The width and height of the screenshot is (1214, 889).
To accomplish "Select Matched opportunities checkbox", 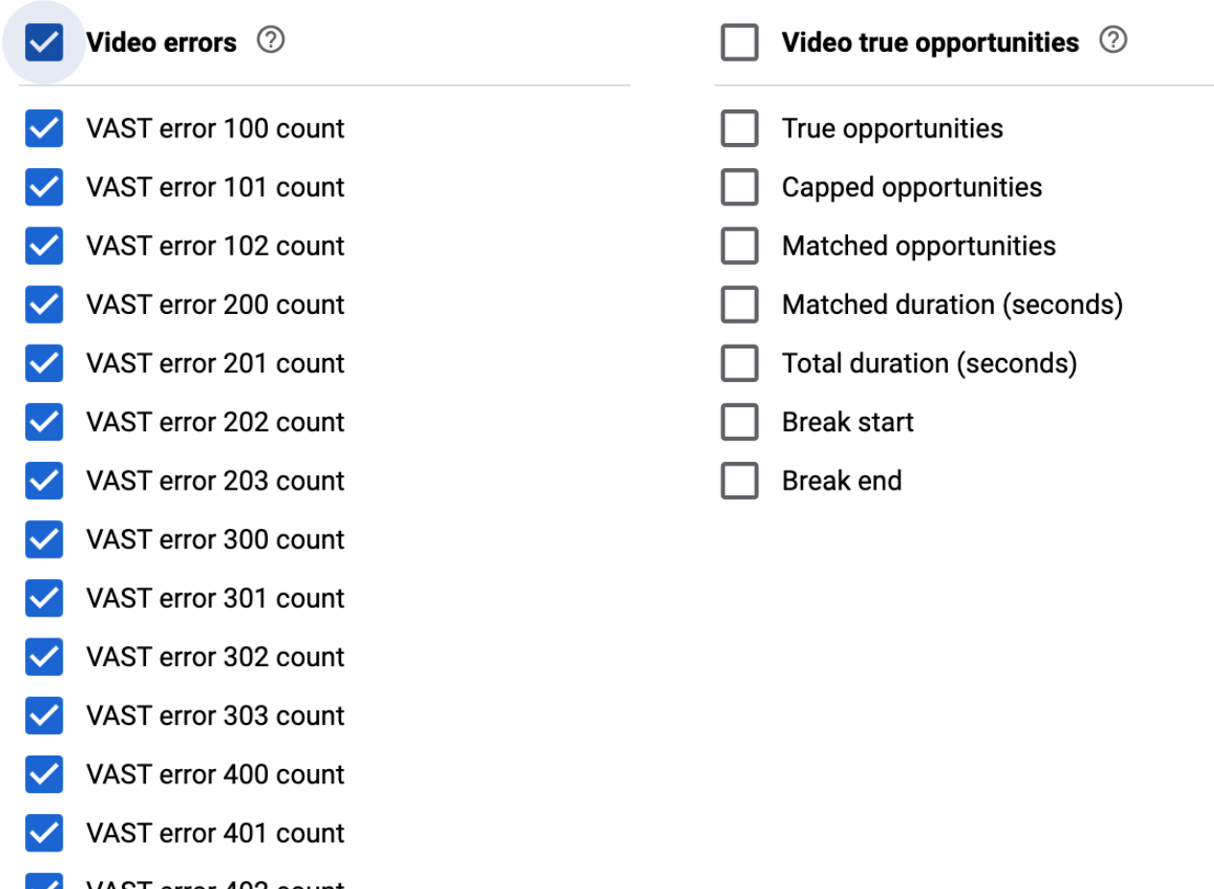I will (x=740, y=246).
